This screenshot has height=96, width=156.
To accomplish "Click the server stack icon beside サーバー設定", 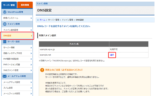I will click(x=5, y=42).
